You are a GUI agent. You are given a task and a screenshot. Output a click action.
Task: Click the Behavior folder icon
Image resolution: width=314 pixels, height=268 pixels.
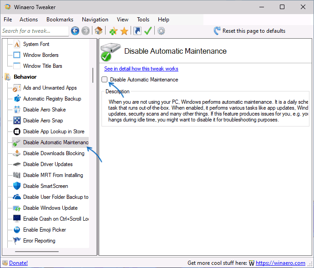[8, 77]
